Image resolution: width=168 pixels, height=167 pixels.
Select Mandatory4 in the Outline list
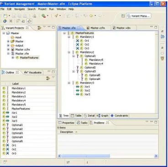click(x=19, y=100)
